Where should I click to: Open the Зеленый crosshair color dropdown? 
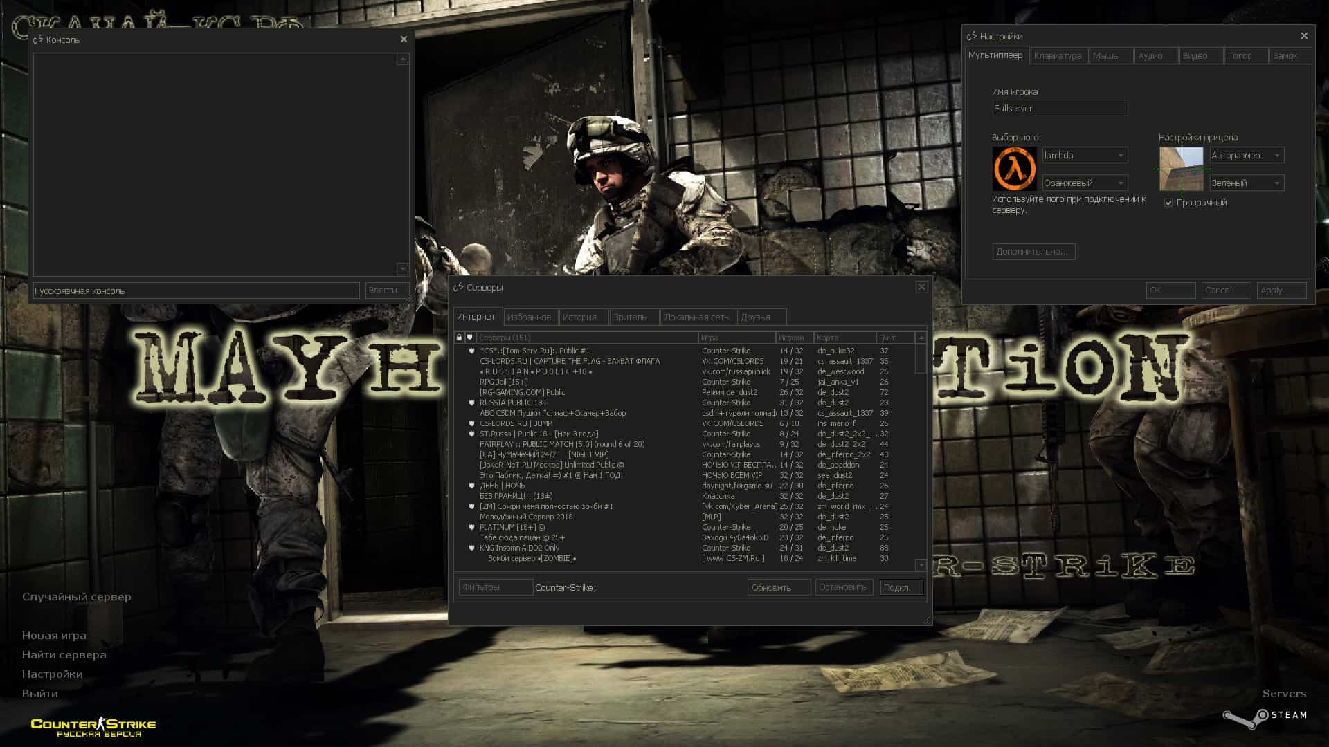click(x=1247, y=183)
